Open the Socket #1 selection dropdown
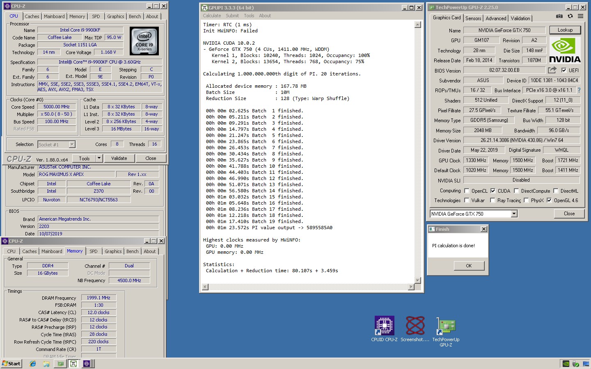The width and height of the screenshot is (591, 369). pyautogui.click(x=72, y=144)
